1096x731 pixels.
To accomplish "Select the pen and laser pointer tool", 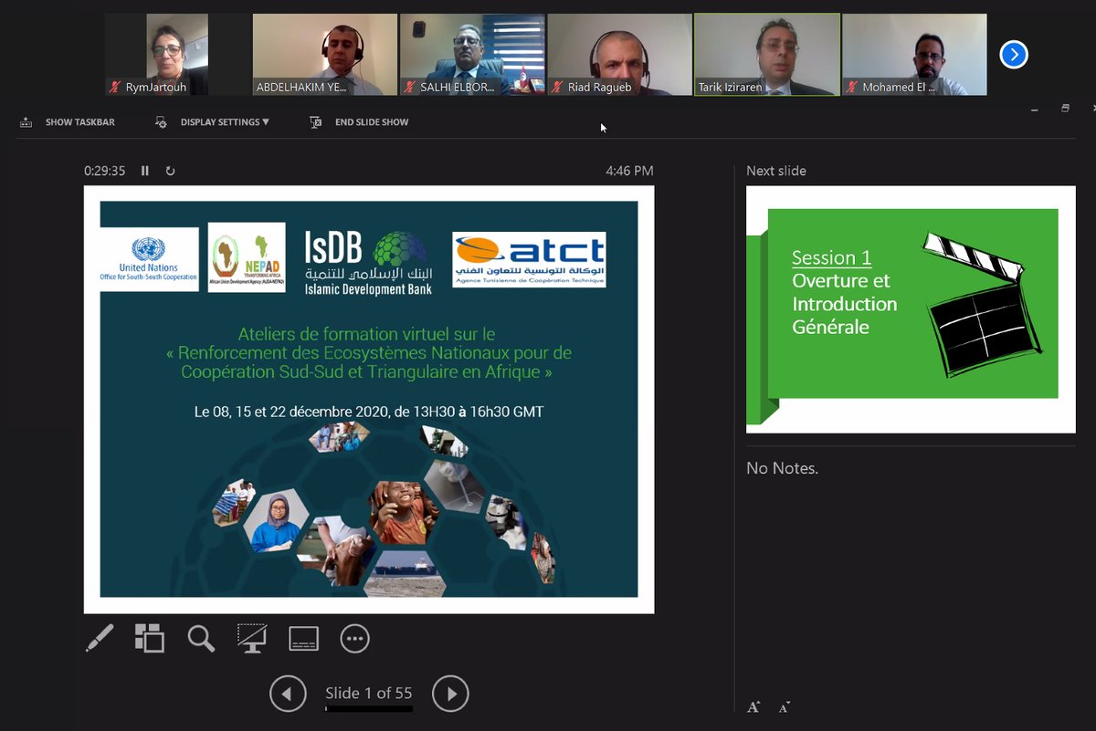I will click(x=100, y=638).
